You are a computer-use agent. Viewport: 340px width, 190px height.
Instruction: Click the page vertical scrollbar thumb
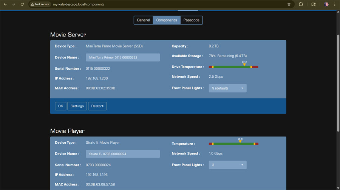[338, 83]
